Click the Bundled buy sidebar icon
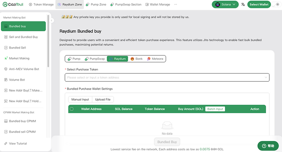Viewport: 282px width, 152px height. 6,26
